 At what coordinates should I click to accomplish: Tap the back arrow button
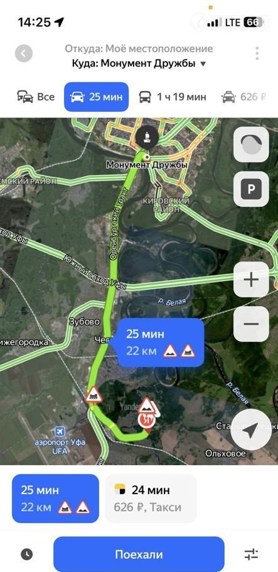tap(24, 53)
